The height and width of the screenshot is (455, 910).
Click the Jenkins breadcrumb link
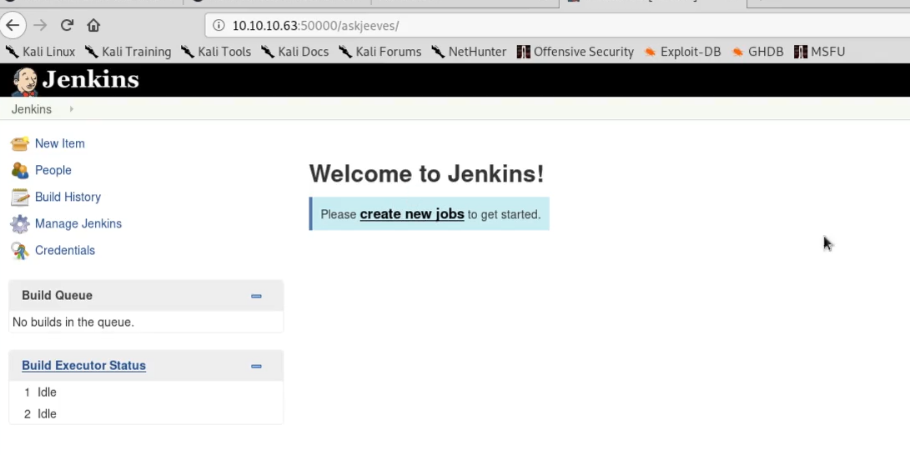[x=32, y=109]
